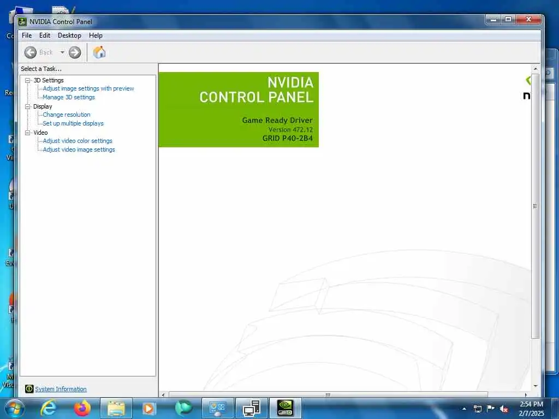
Task: Click the vertical scrollbar down arrow
Action: 535,386
